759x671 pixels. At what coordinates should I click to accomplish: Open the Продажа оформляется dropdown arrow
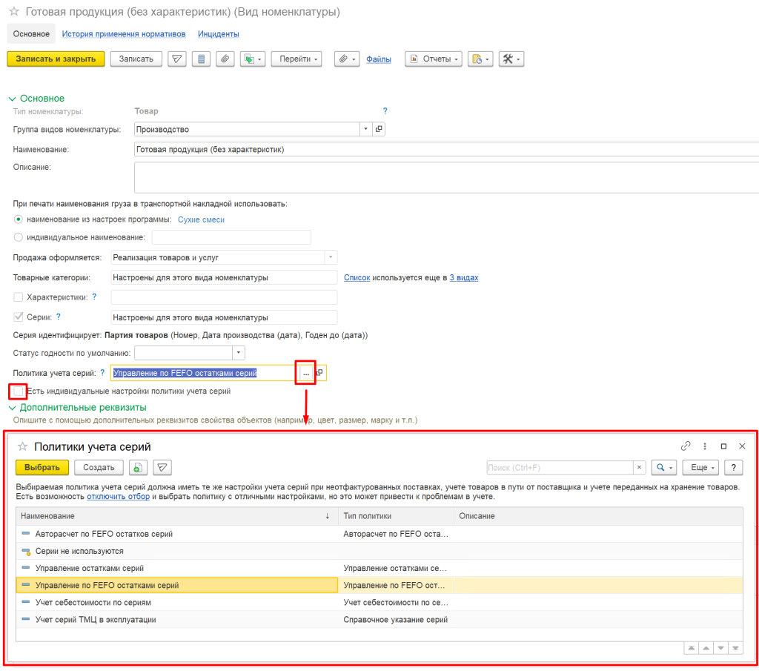pyautogui.click(x=331, y=257)
